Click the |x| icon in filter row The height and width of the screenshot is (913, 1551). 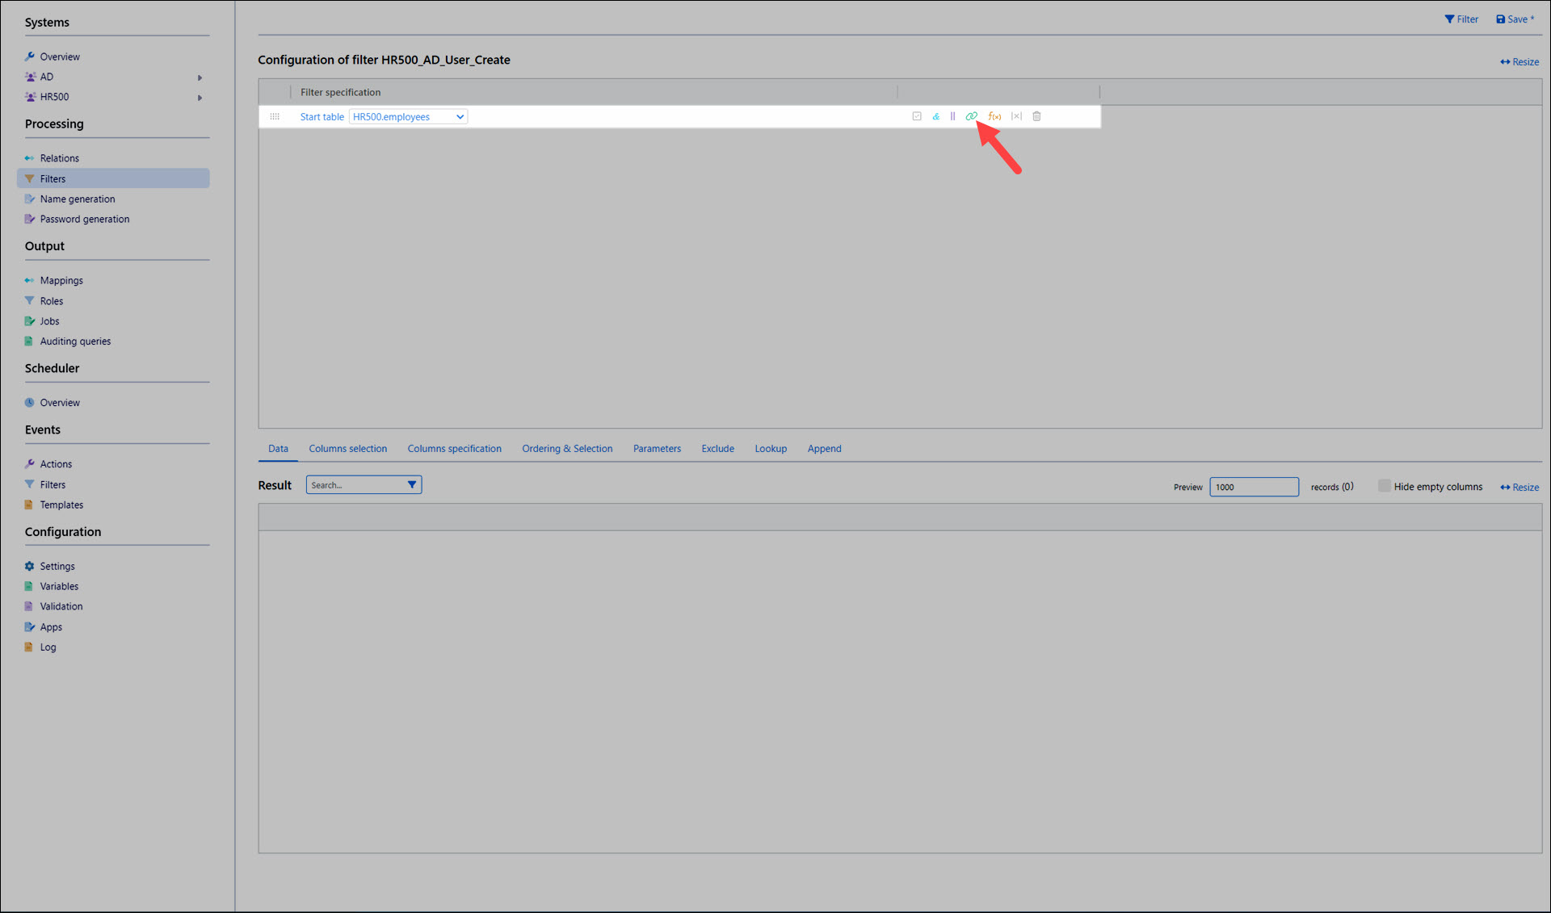pos(1016,116)
